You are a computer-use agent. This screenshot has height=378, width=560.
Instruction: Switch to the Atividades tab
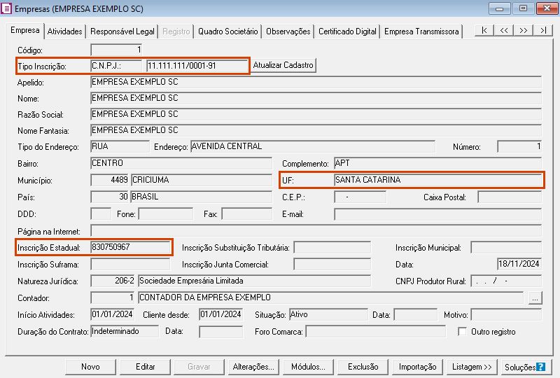pyautogui.click(x=65, y=31)
